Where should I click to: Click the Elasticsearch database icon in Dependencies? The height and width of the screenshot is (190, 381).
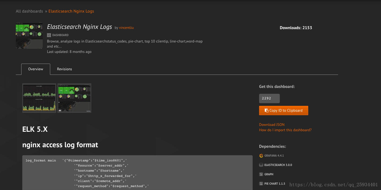tap(261, 165)
